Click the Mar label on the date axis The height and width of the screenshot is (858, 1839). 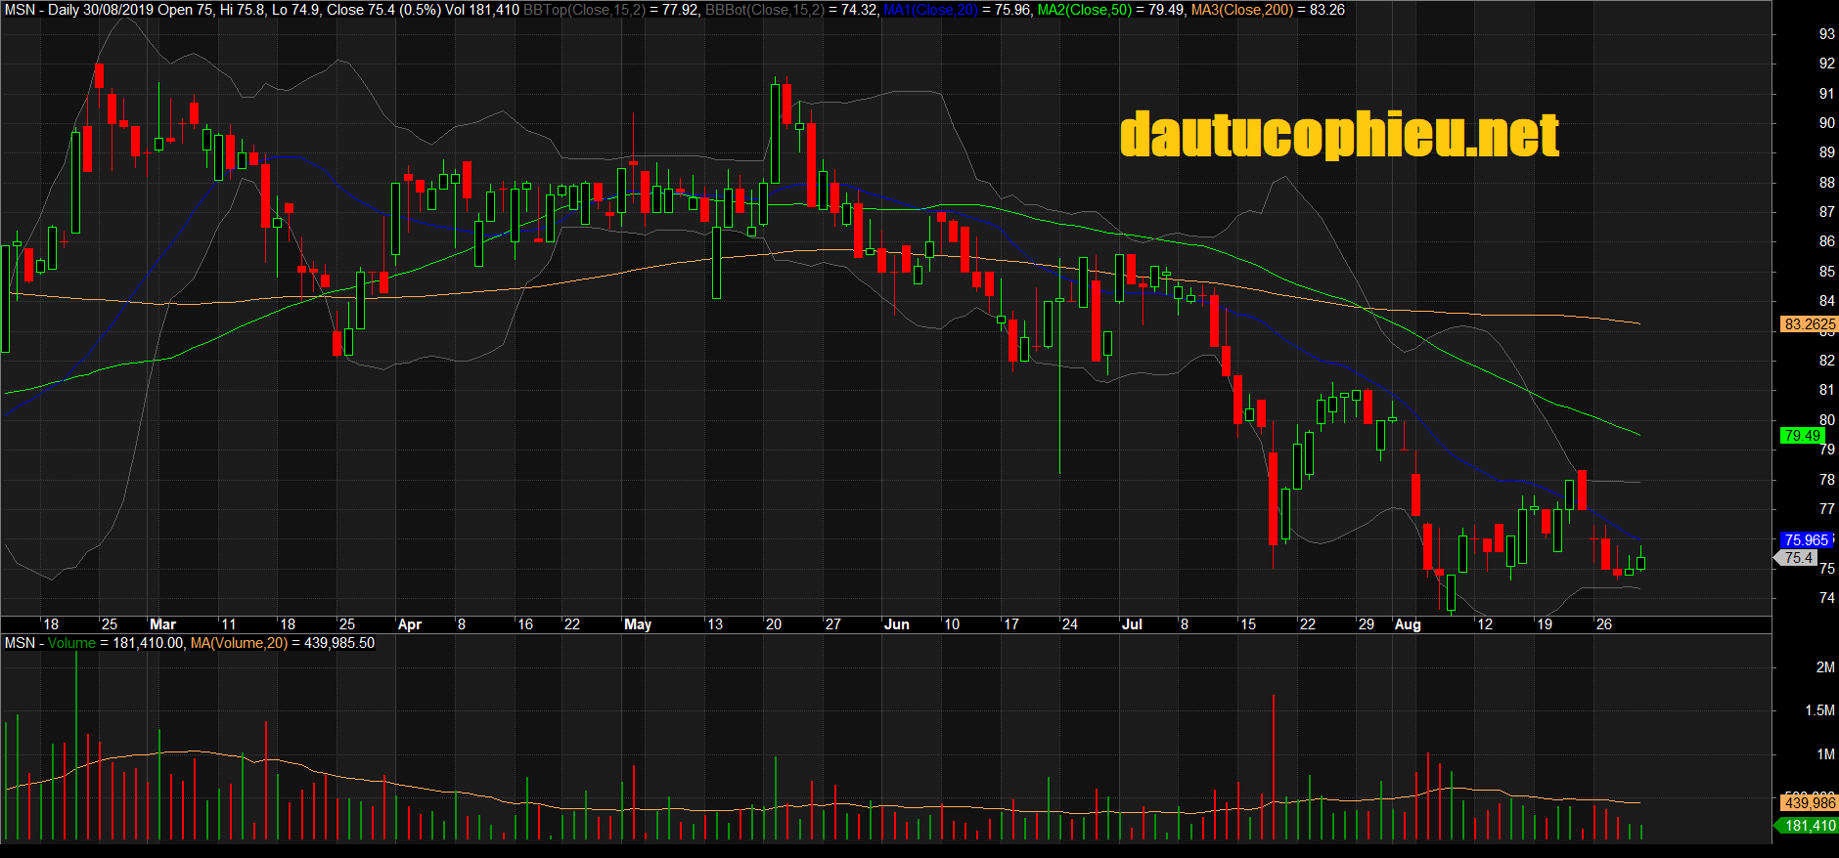(x=162, y=624)
